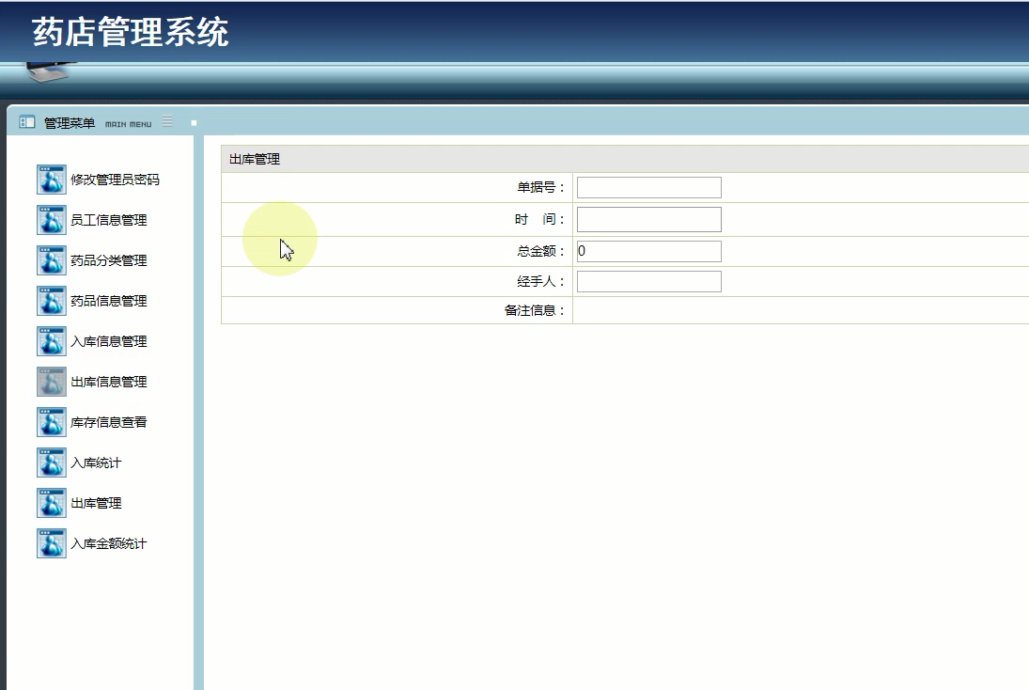Click the list lines icon after MAIN MENU

coord(167,121)
